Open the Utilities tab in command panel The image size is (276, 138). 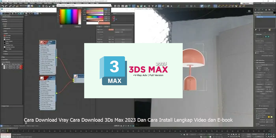(x=273, y=10)
